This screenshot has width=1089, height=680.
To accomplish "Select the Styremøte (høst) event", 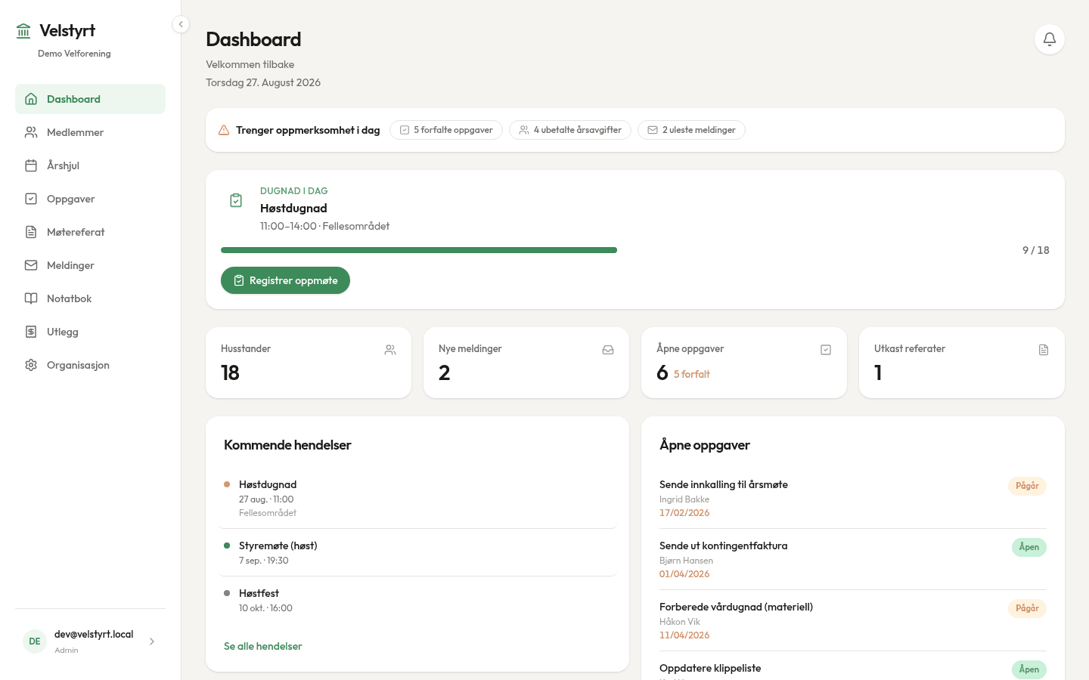I will pos(417,552).
